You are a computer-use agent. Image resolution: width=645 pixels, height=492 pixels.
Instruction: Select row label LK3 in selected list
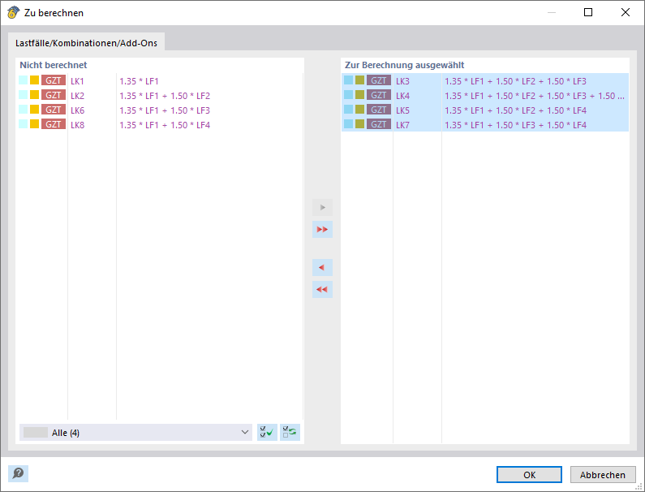click(402, 81)
